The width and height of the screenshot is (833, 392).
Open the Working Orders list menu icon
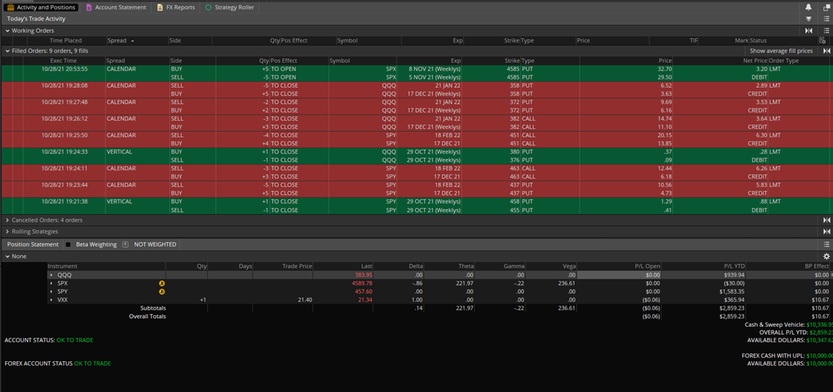pyautogui.click(x=826, y=31)
